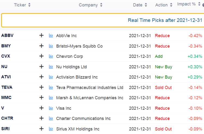Click plus icon next to BMY ticker
The image size is (204, 134).
pos(41,46)
